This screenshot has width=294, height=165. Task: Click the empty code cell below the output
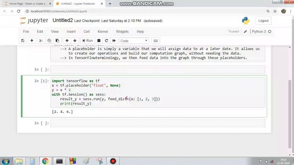(158, 123)
